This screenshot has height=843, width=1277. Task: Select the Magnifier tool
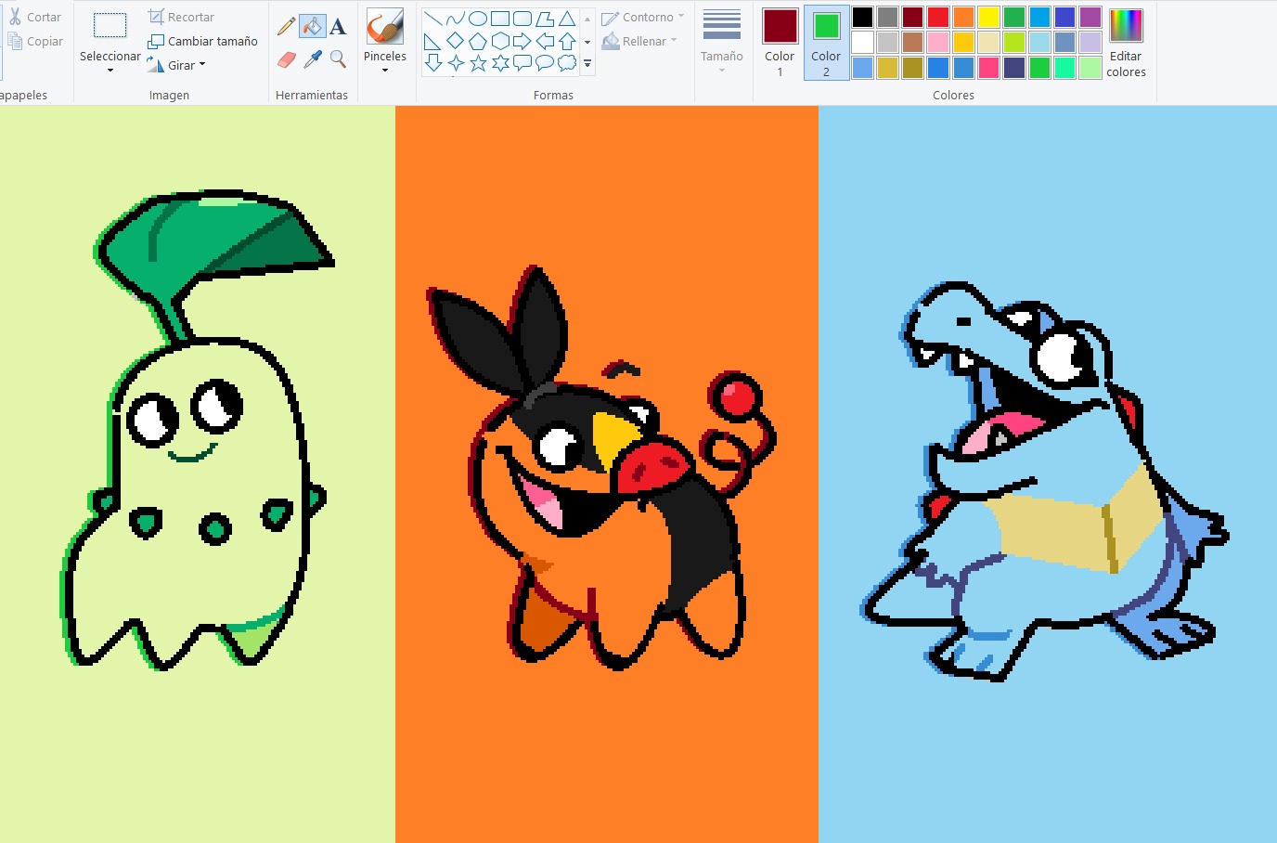pyautogui.click(x=338, y=59)
